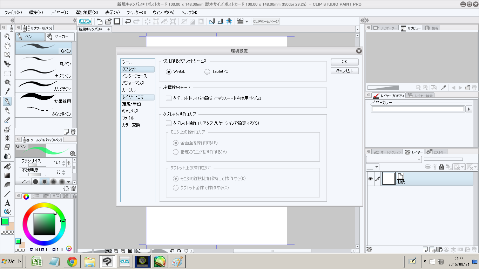Select the Fill bucket tool

coord(7,166)
